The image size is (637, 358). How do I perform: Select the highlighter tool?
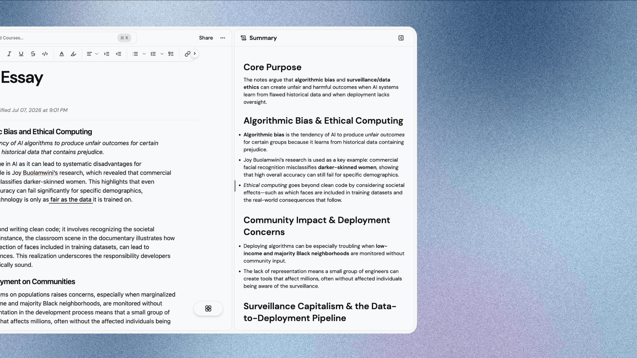tap(74, 54)
